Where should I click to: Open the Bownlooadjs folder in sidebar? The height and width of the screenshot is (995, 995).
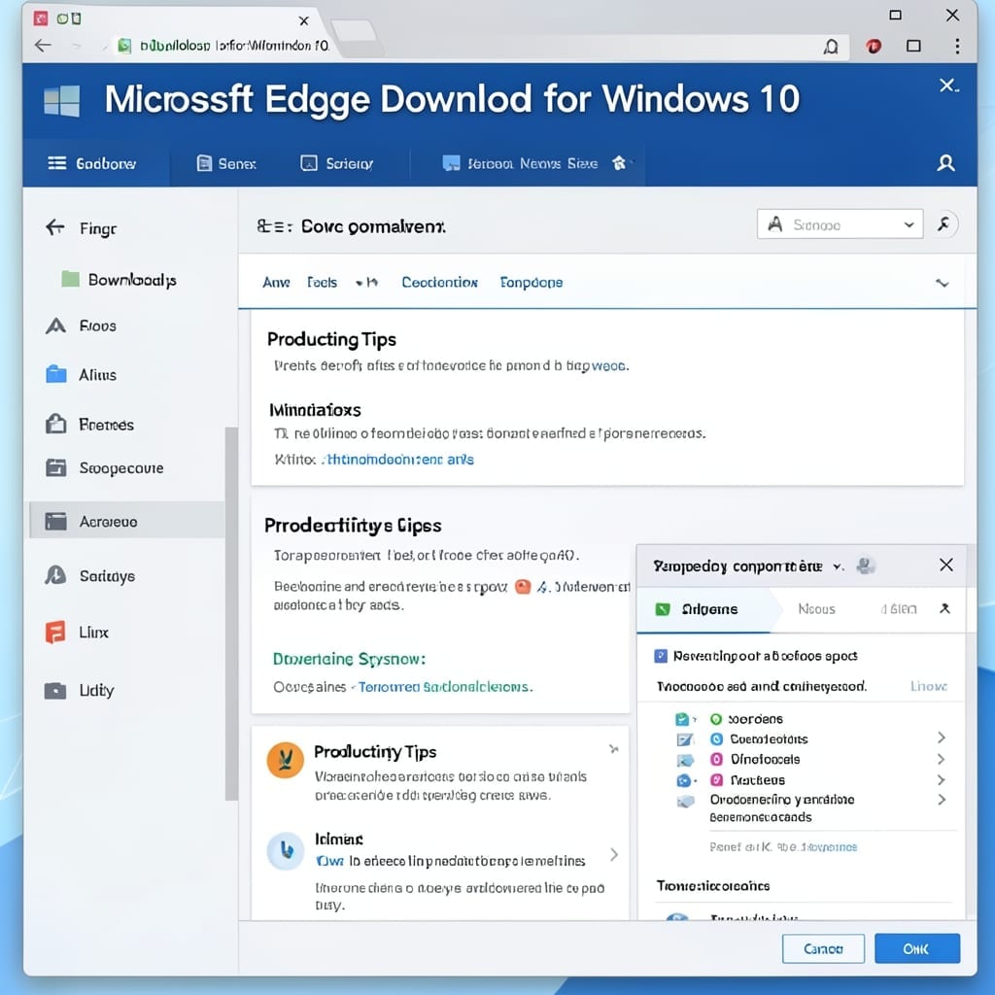120,280
